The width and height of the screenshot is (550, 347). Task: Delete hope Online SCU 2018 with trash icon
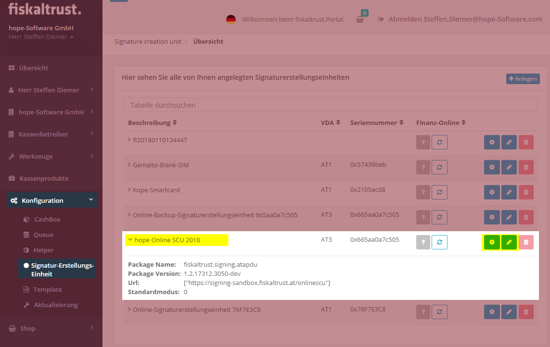coord(526,242)
